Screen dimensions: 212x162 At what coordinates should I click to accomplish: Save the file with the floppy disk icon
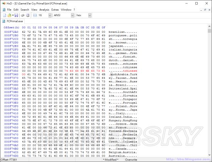click(16, 15)
